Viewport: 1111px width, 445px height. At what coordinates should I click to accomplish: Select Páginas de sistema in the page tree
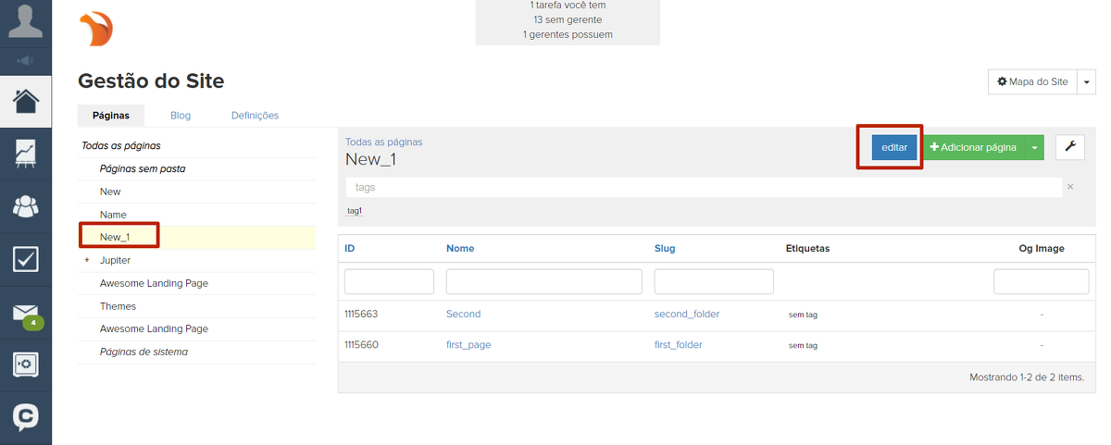tap(144, 352)
